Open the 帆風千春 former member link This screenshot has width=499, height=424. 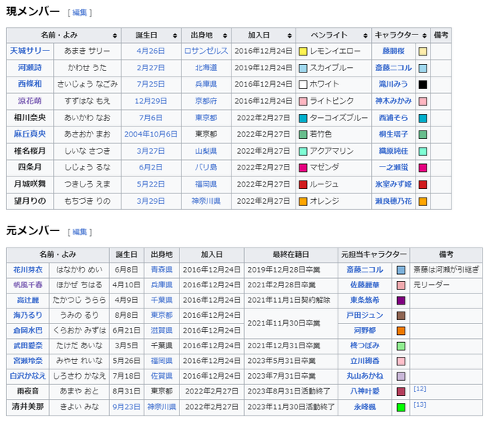[28, 285]
